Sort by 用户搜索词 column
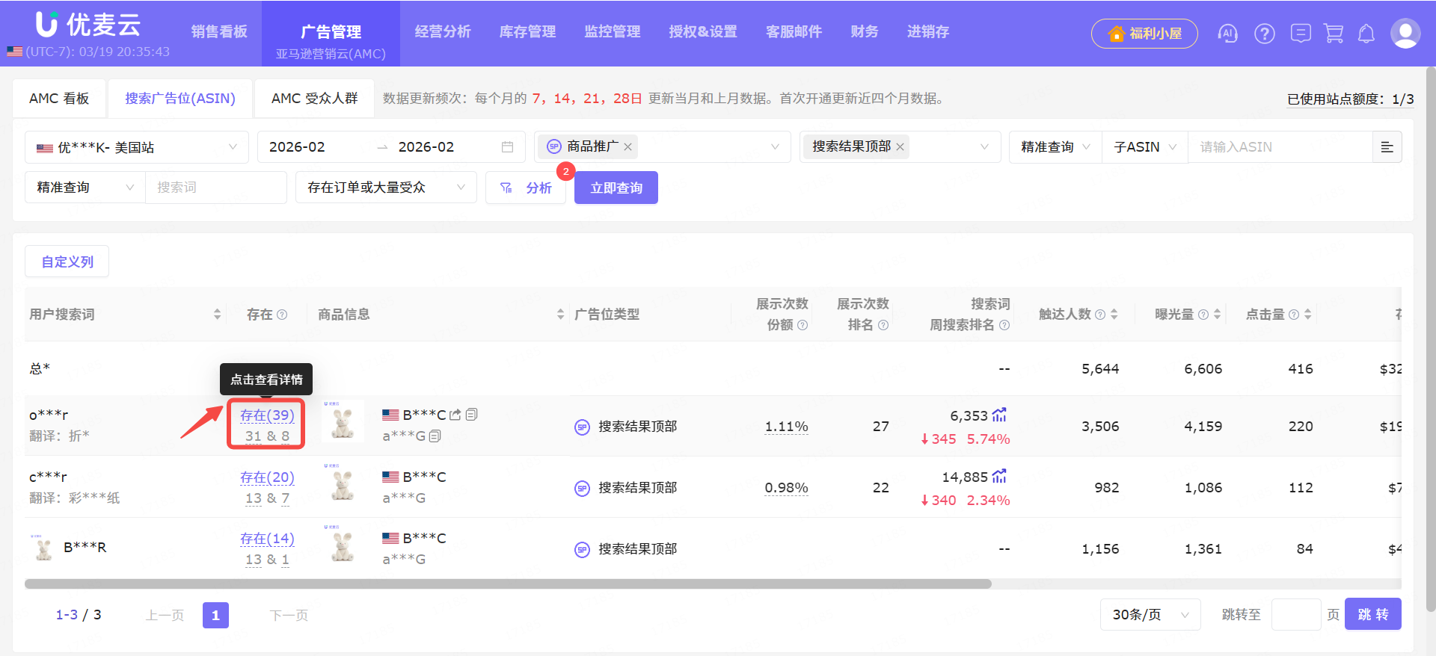This screenshot has height=656, width=1436. pos(217,315)
